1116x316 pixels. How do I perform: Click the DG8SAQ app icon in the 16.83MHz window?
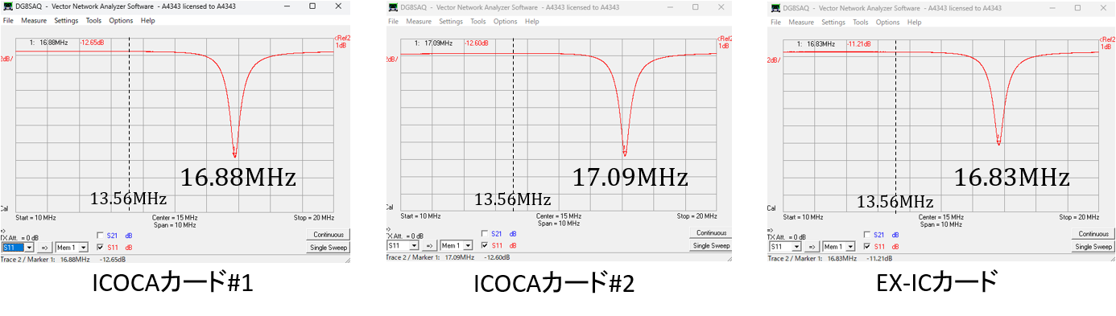coord(775,8)
